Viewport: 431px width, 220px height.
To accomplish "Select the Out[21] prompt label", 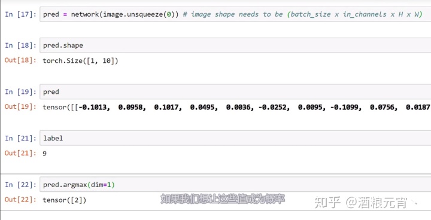I will (20, 153).
